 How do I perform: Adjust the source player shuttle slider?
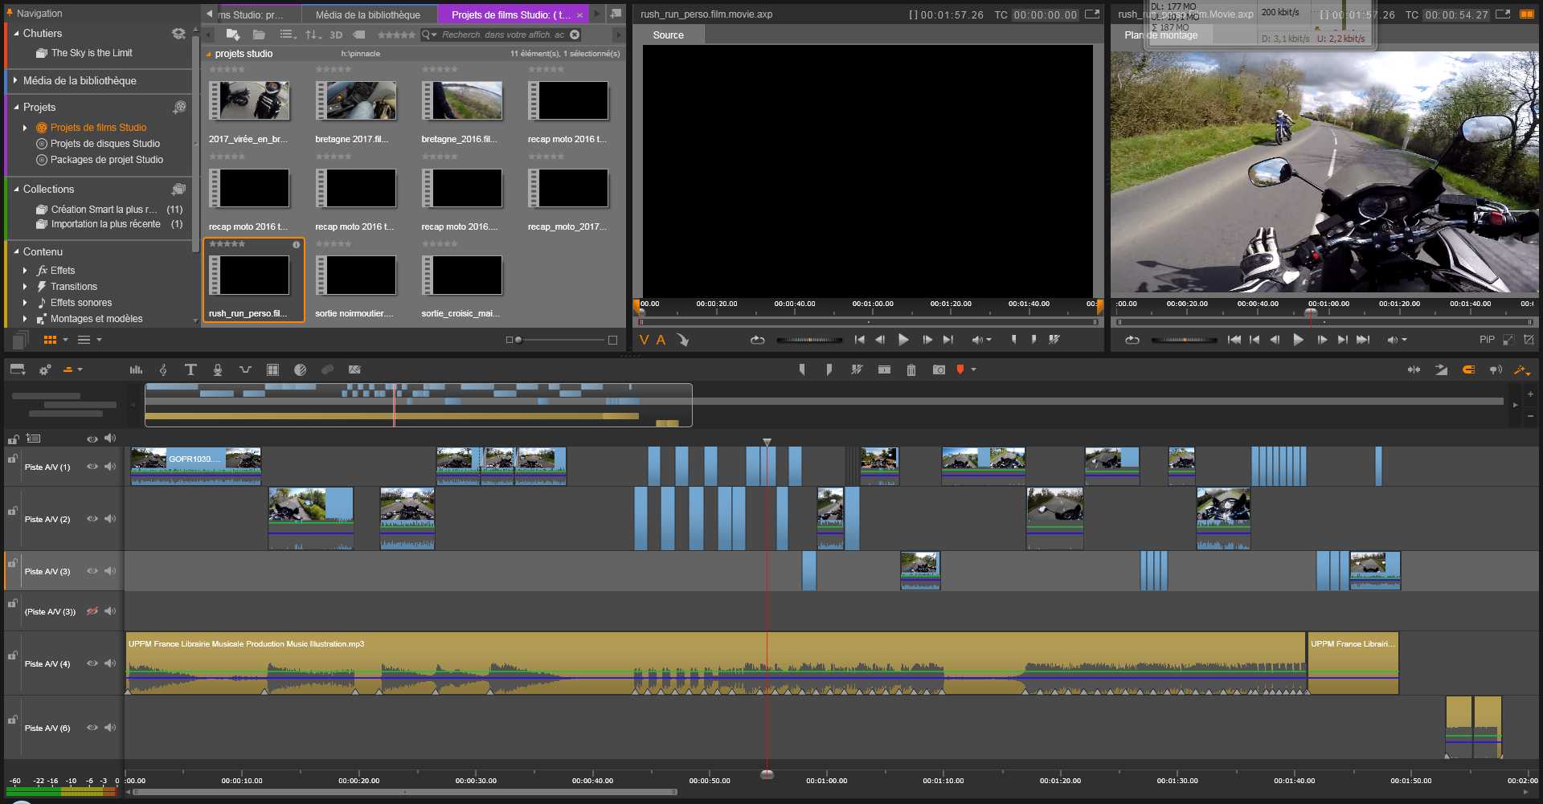(x=809, y=340)
